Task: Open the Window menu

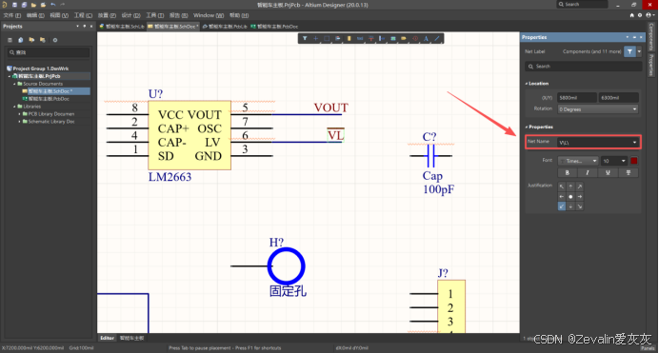Action: click(x=209, y=15)
